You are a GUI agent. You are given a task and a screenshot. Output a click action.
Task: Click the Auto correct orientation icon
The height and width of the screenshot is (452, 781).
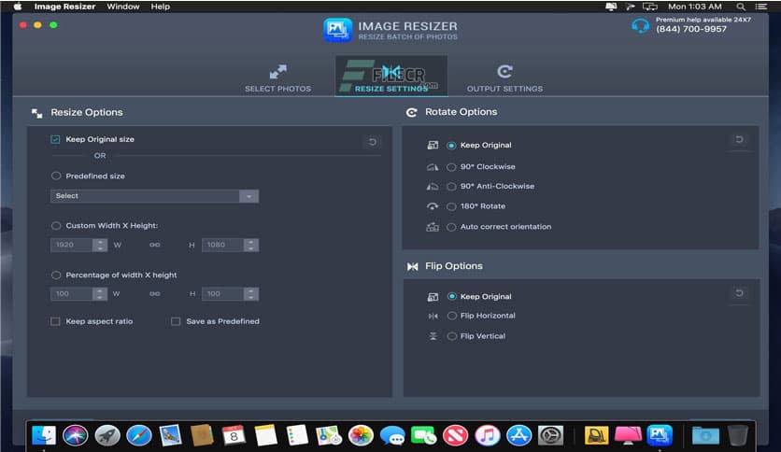point(433,227)
